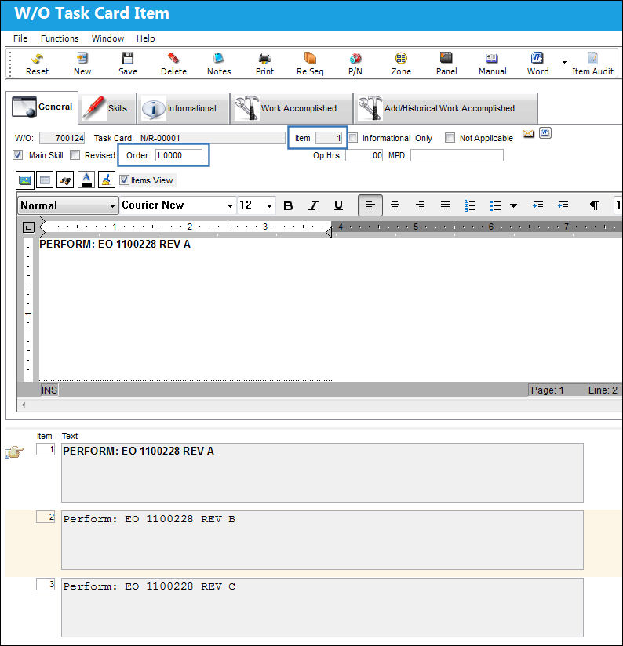Click the horizontal scrollbar left arrow
The width and height of the screenshot is (623, 646).
[x=24, y=405]
